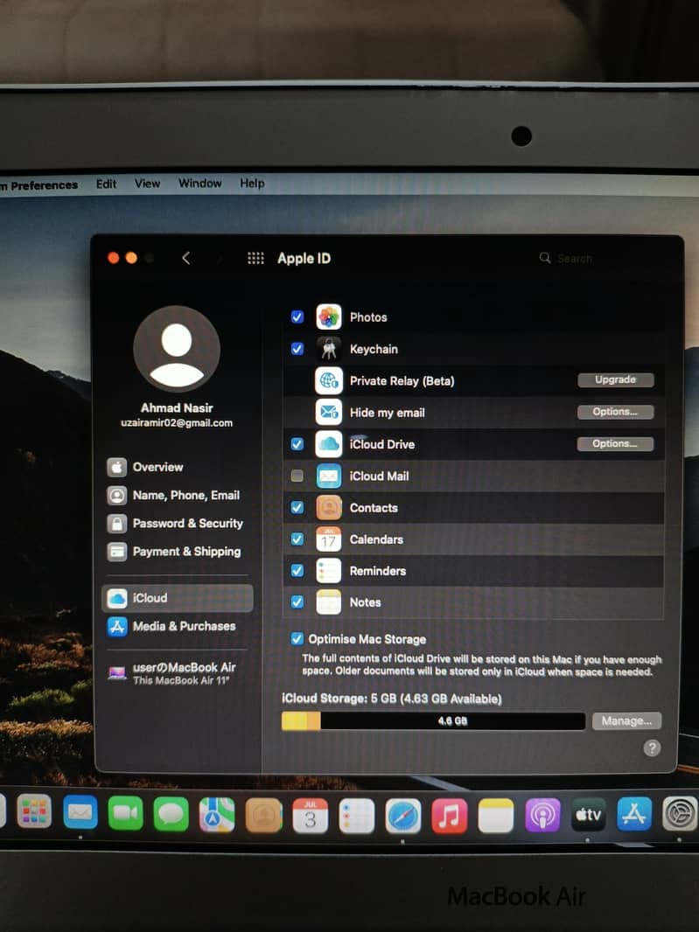The width and height of the screenshot is (699, 932).
Task: Click the Keychain keys icon
Action: point(328,349)
